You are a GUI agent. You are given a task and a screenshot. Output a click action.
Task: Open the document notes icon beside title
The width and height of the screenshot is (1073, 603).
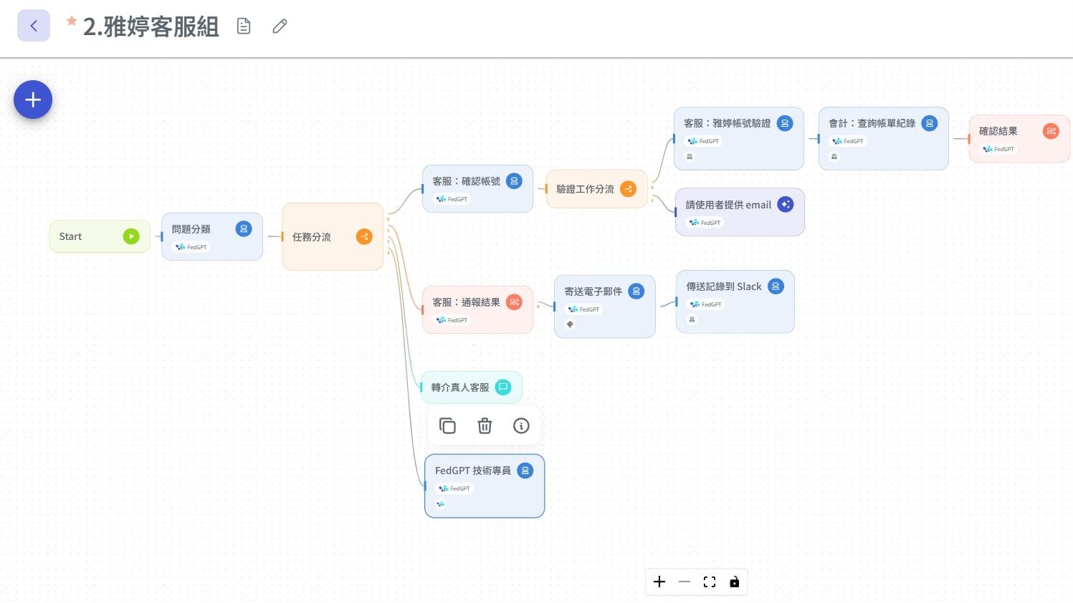pyautogui.click(x=244, y=26)
